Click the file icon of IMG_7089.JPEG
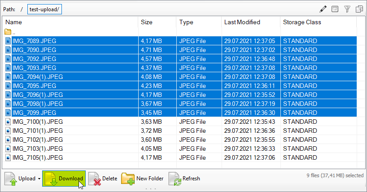 tap(8, 41)
